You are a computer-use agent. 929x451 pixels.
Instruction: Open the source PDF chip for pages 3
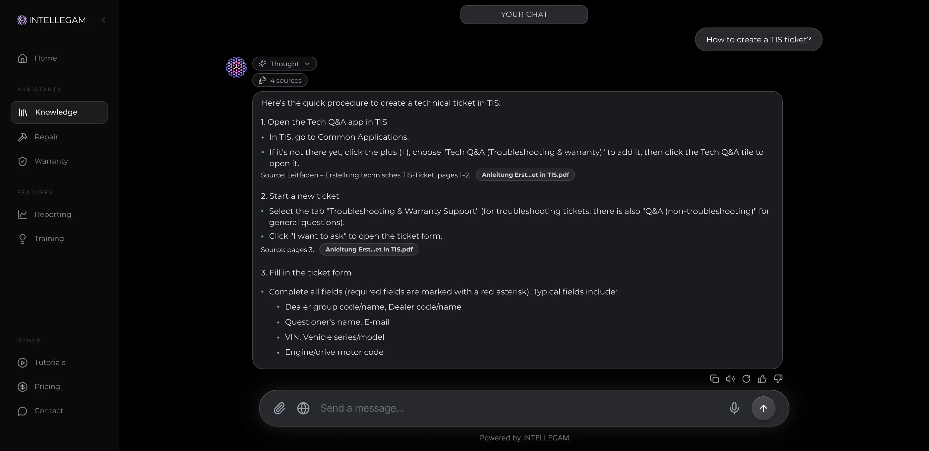pos(369,249)
